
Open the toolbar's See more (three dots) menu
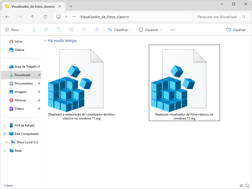172,30
